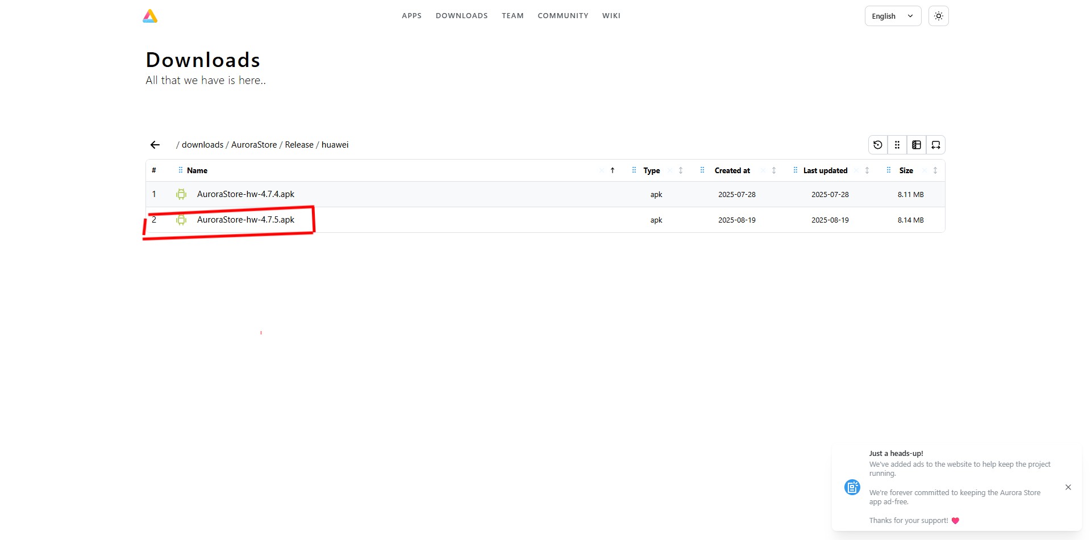Image resolution: width=1091 pixels, height=540 pixels.
Task: Click the back arrow beside breadcrumb
Action: 155,145
